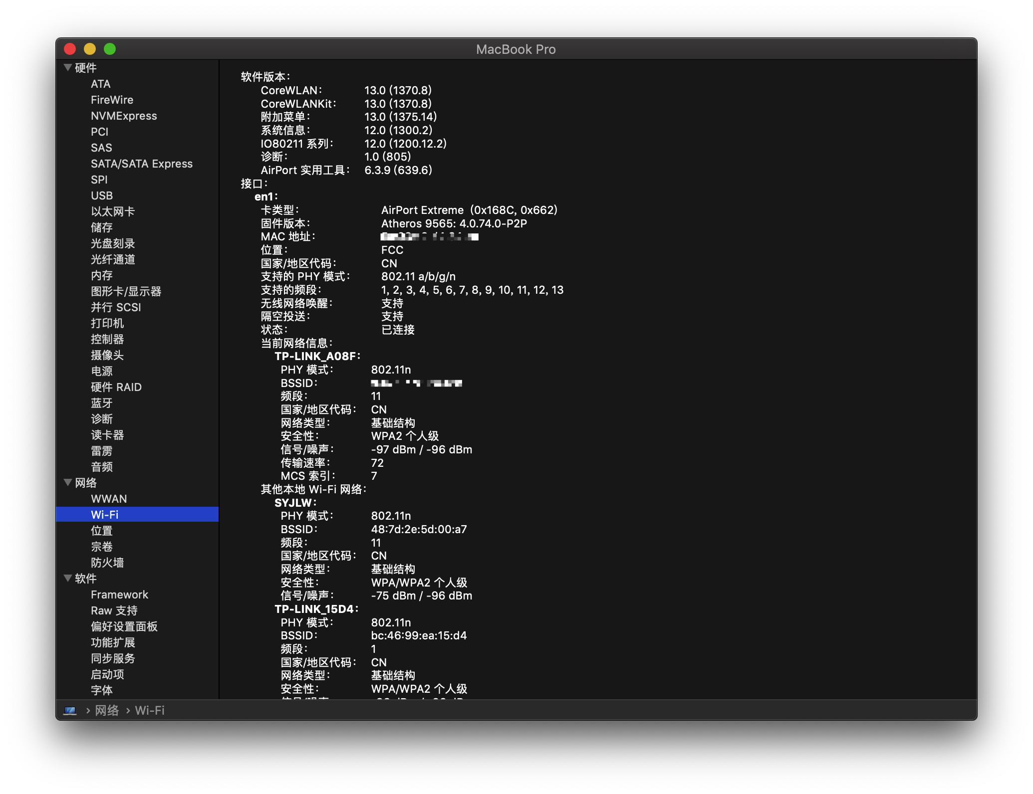The image size is (1033, 794).
Task: Select NVMExpress in the sidebar
Action: click(124, 116)
